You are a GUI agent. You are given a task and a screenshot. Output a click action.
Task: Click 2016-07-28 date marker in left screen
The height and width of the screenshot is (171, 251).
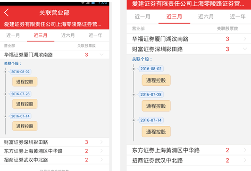(x=20, y=94)
